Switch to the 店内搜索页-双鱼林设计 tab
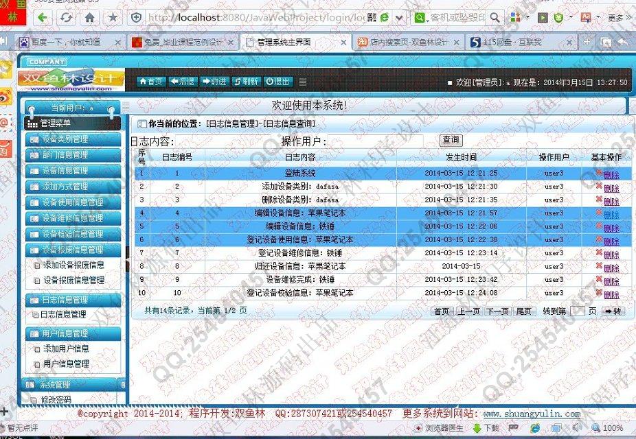The height and width of the screenshot is (439, 636). [408, 42]
